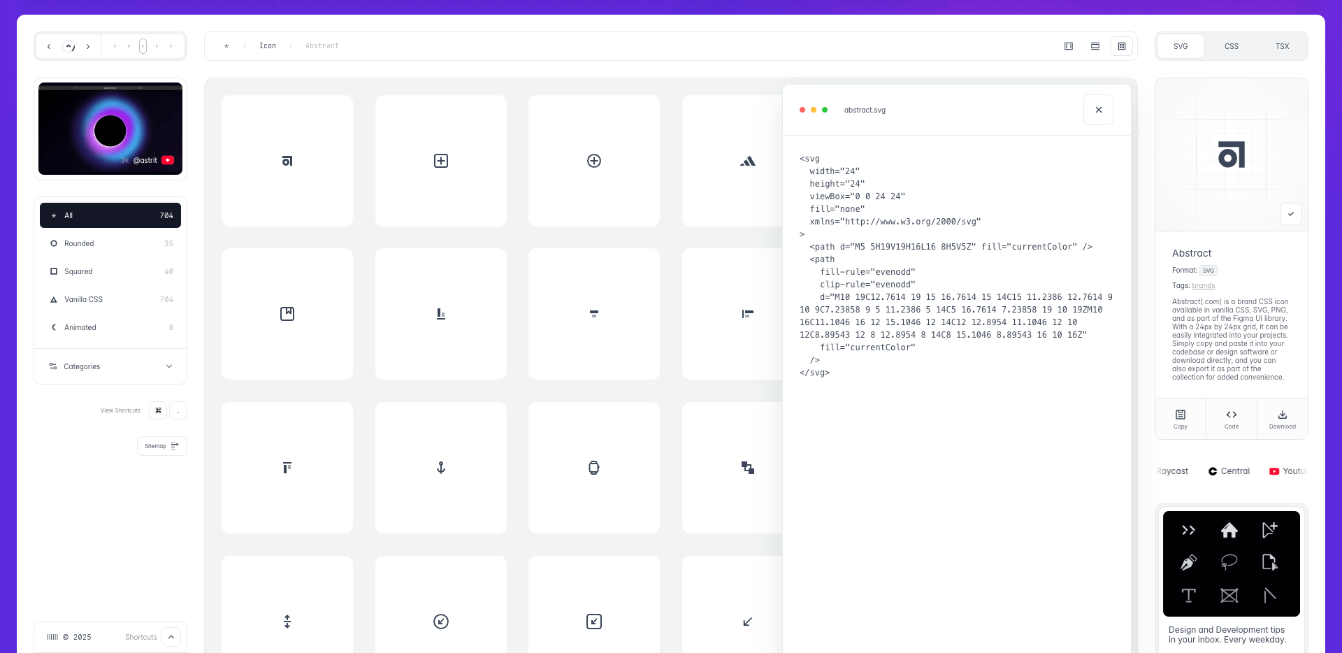This screenshot has height=653, width=1342.
Task: Open the design tips newsletter ad image
Action: (1232, 564)
